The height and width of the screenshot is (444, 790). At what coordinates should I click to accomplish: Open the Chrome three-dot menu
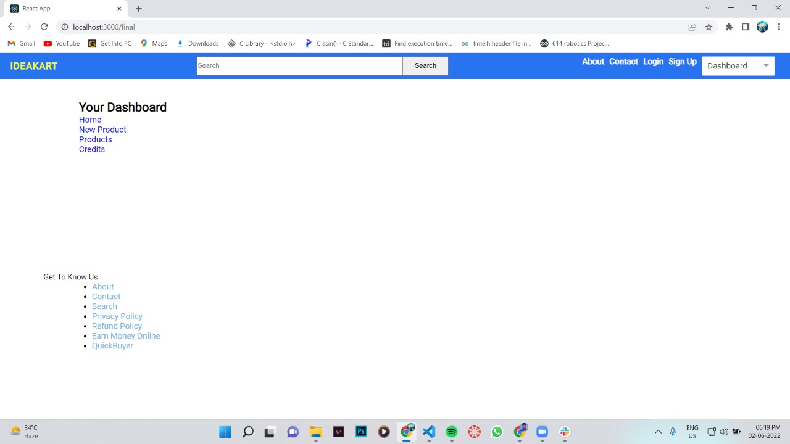click(779, 27)
